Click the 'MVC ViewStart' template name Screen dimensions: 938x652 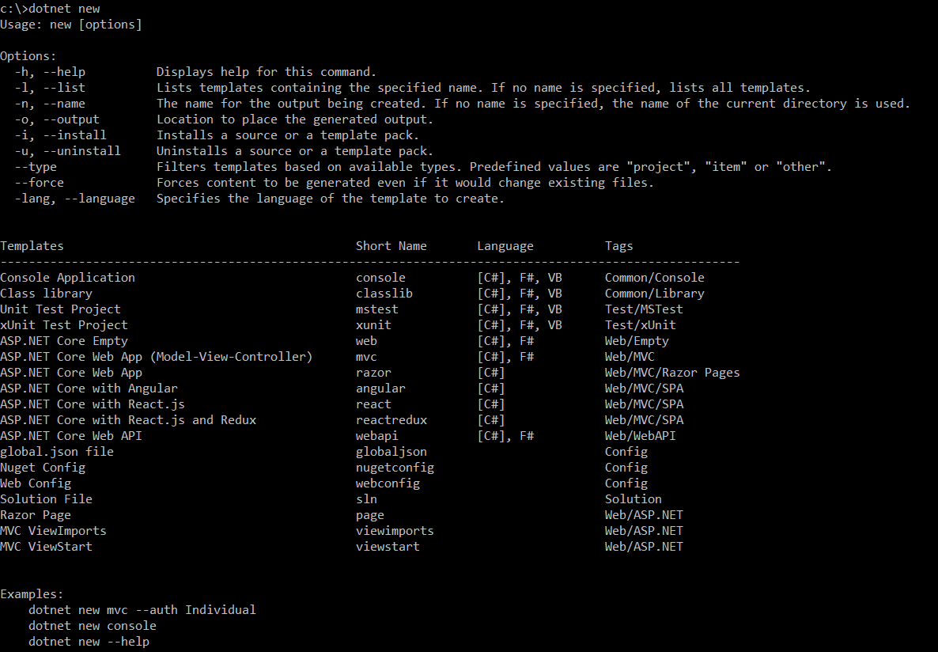46,547
